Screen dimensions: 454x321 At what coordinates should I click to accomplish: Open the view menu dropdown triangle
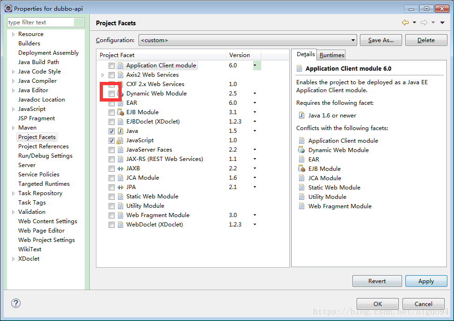tap(442, 22)
